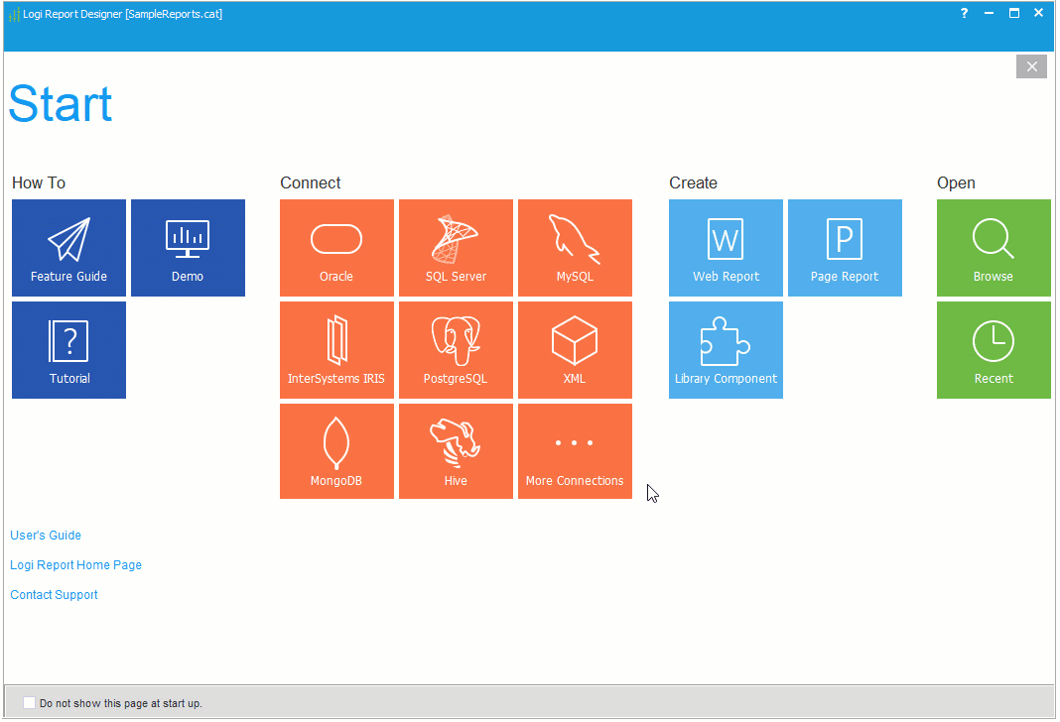The image size is (1060, 722).
Task: Open the Oracle connection tile
Action: [336, 248]
